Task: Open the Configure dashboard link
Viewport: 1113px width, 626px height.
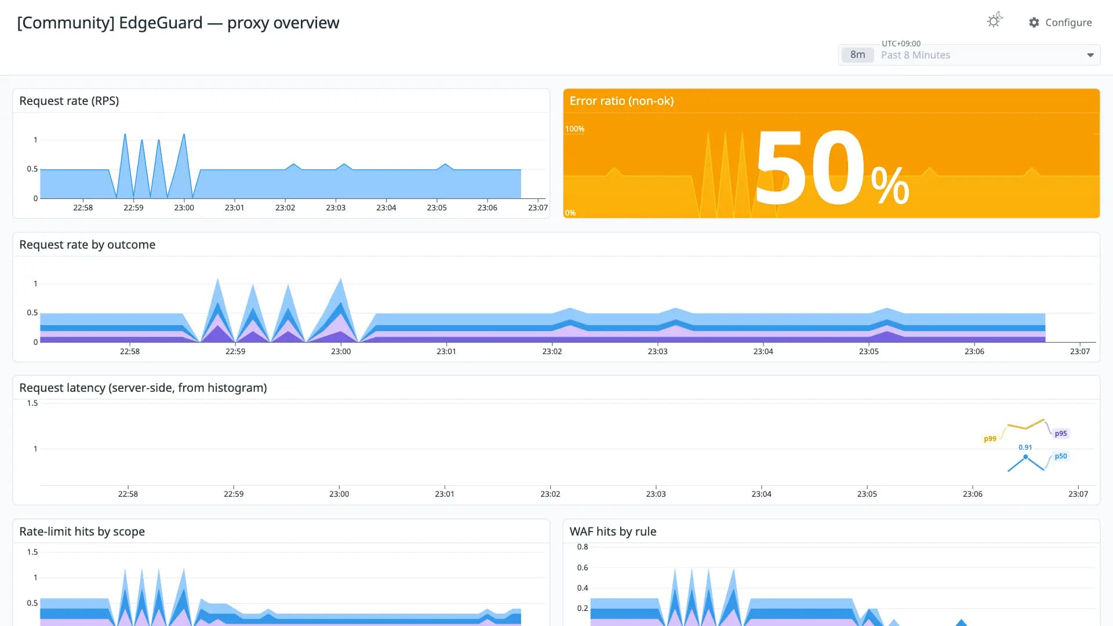Action: (1060, 23)
